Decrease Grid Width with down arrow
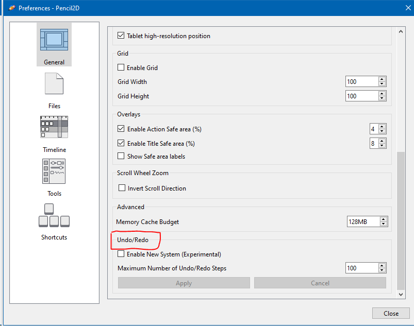 tap(382, 84)
